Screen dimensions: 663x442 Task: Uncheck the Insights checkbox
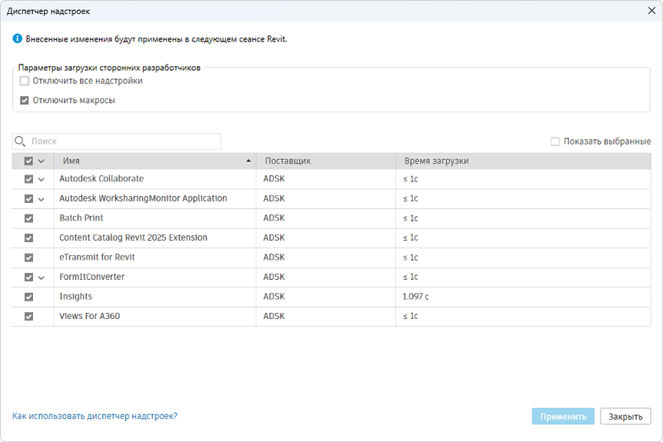pyautogui.click(x=28, y=297)
